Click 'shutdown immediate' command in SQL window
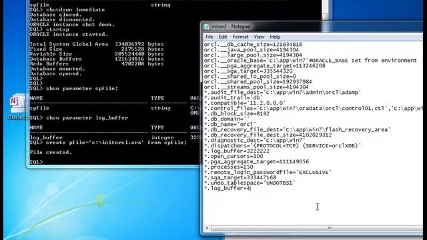427x240 pixels. tap(75, 9)
